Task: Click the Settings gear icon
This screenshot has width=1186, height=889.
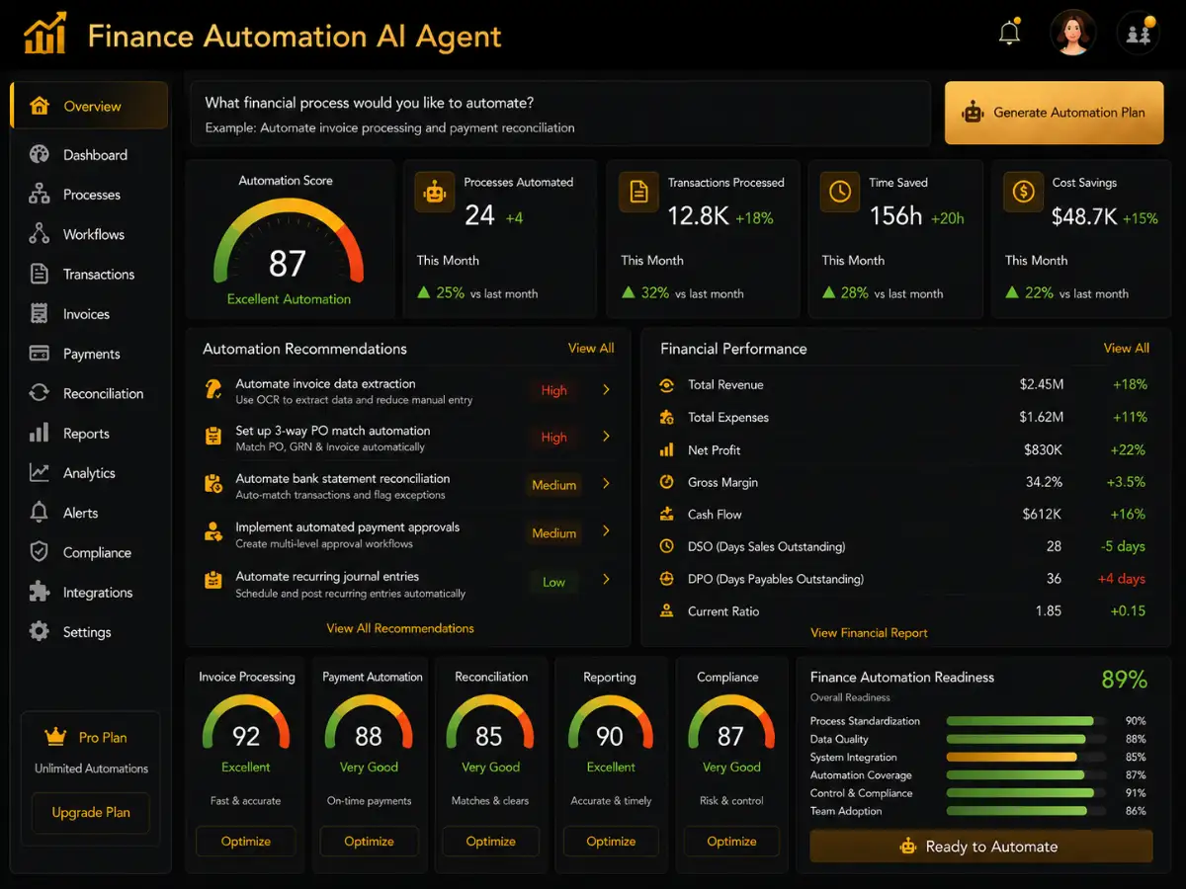Action: click(x=40, y=632)
